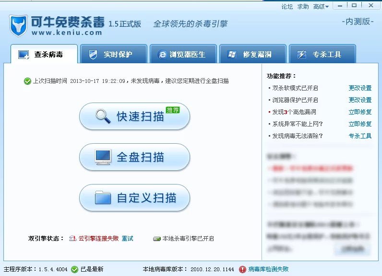Viewport: 382px width, 276px height.
Task: Click 立即修复 next to 系统异常不能上网
Action: coord(360,124)
